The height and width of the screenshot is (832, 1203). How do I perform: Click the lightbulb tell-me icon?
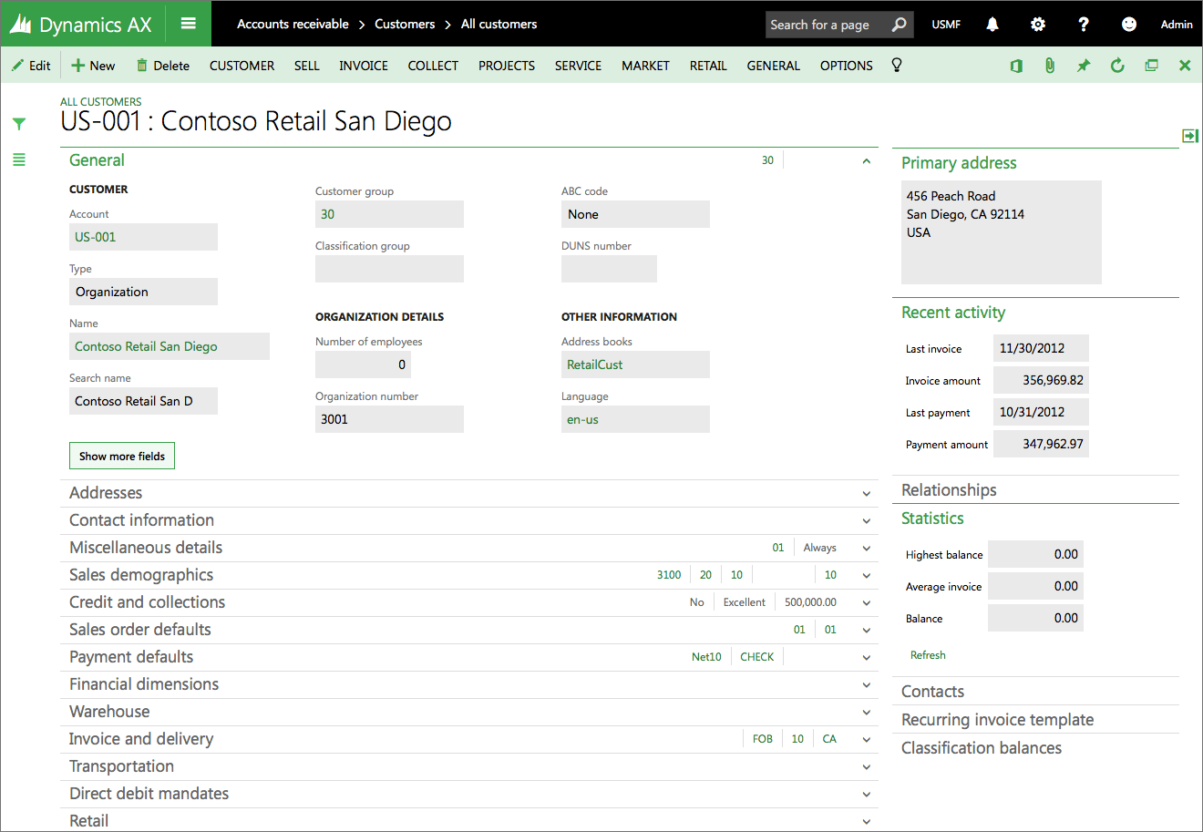coord(897,65)
